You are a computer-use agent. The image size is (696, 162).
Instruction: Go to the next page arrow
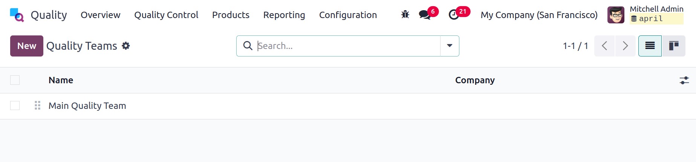[625, 46]
